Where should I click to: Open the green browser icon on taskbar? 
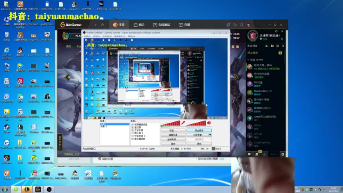[16, 189]
